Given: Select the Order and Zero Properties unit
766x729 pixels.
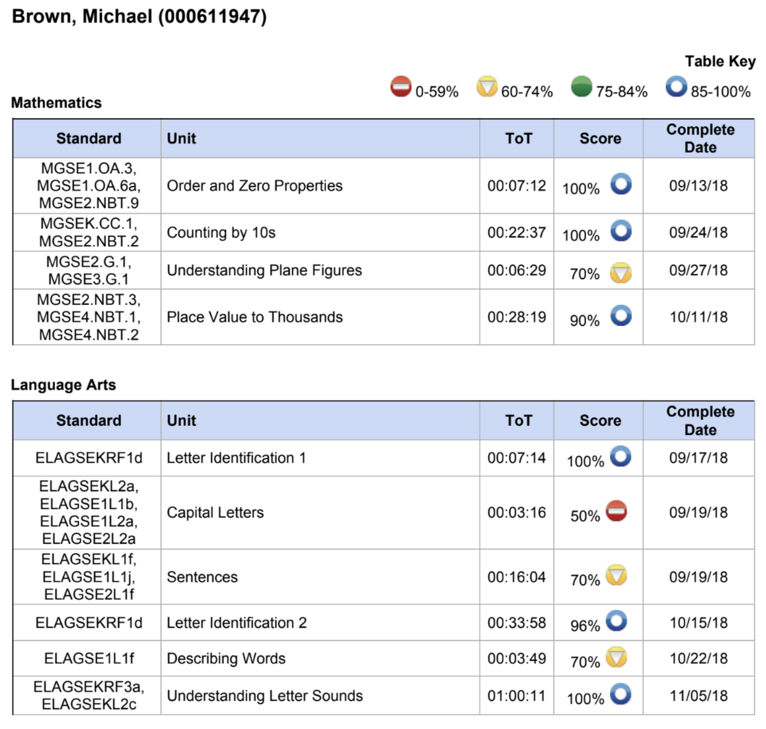Looking at the screenshot, I should (255, 186).
